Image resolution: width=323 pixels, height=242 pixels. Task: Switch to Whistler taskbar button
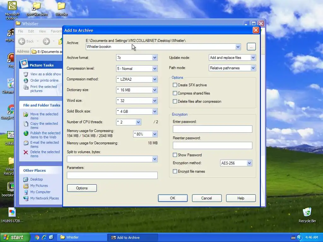point(82,238)
